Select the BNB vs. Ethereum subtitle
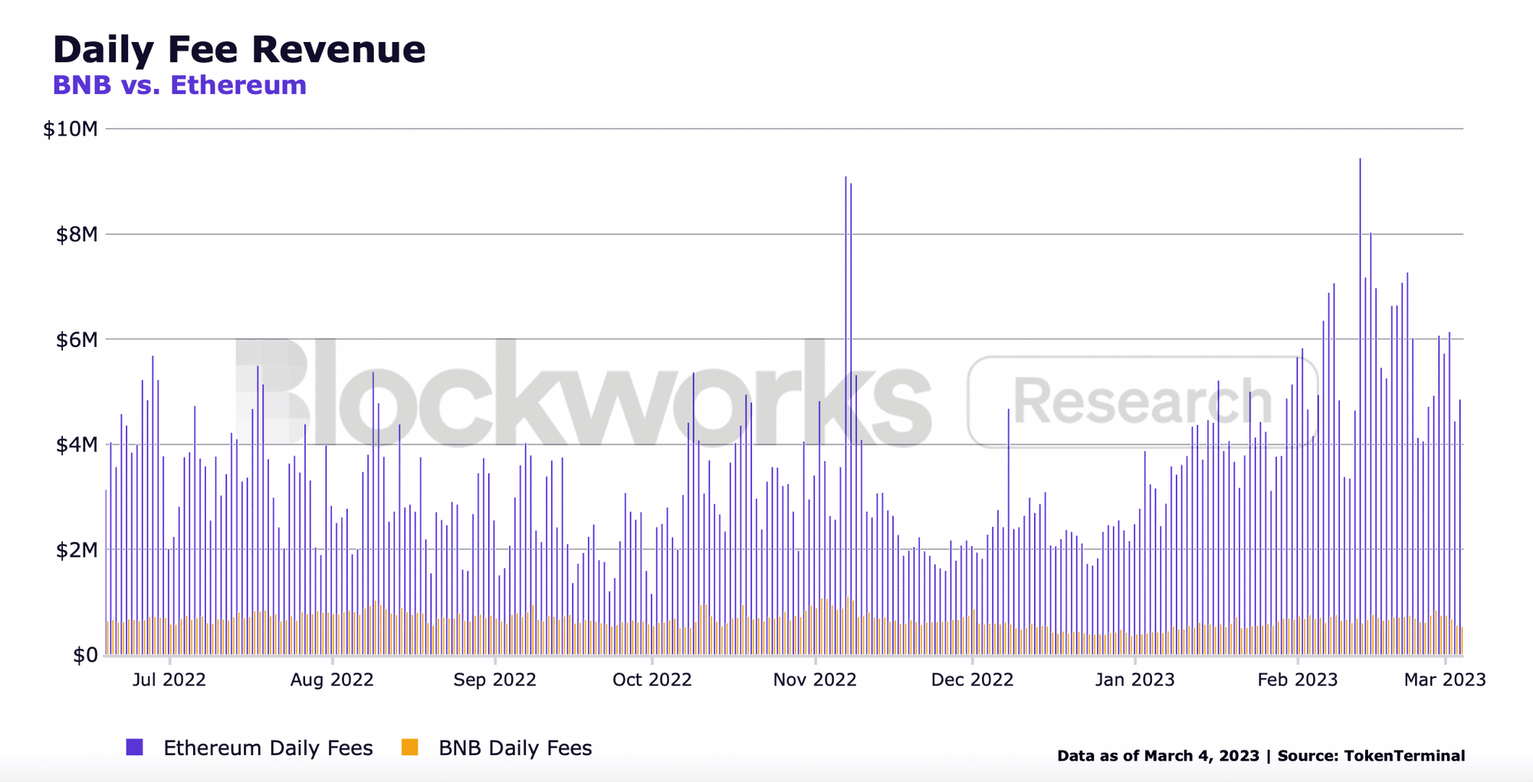The width and height of the screenshot is (1533, 782). tap(179, 86)
